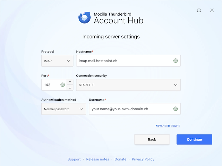This screenshot has height=166, width=222.
Task: Click into the Username input field
Action: [135, 109]
